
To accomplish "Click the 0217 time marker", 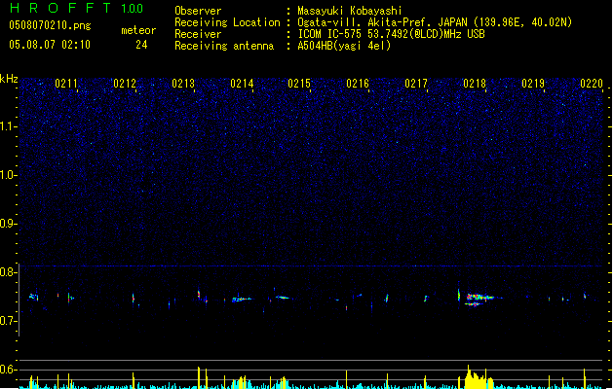I will pos(416,84).
